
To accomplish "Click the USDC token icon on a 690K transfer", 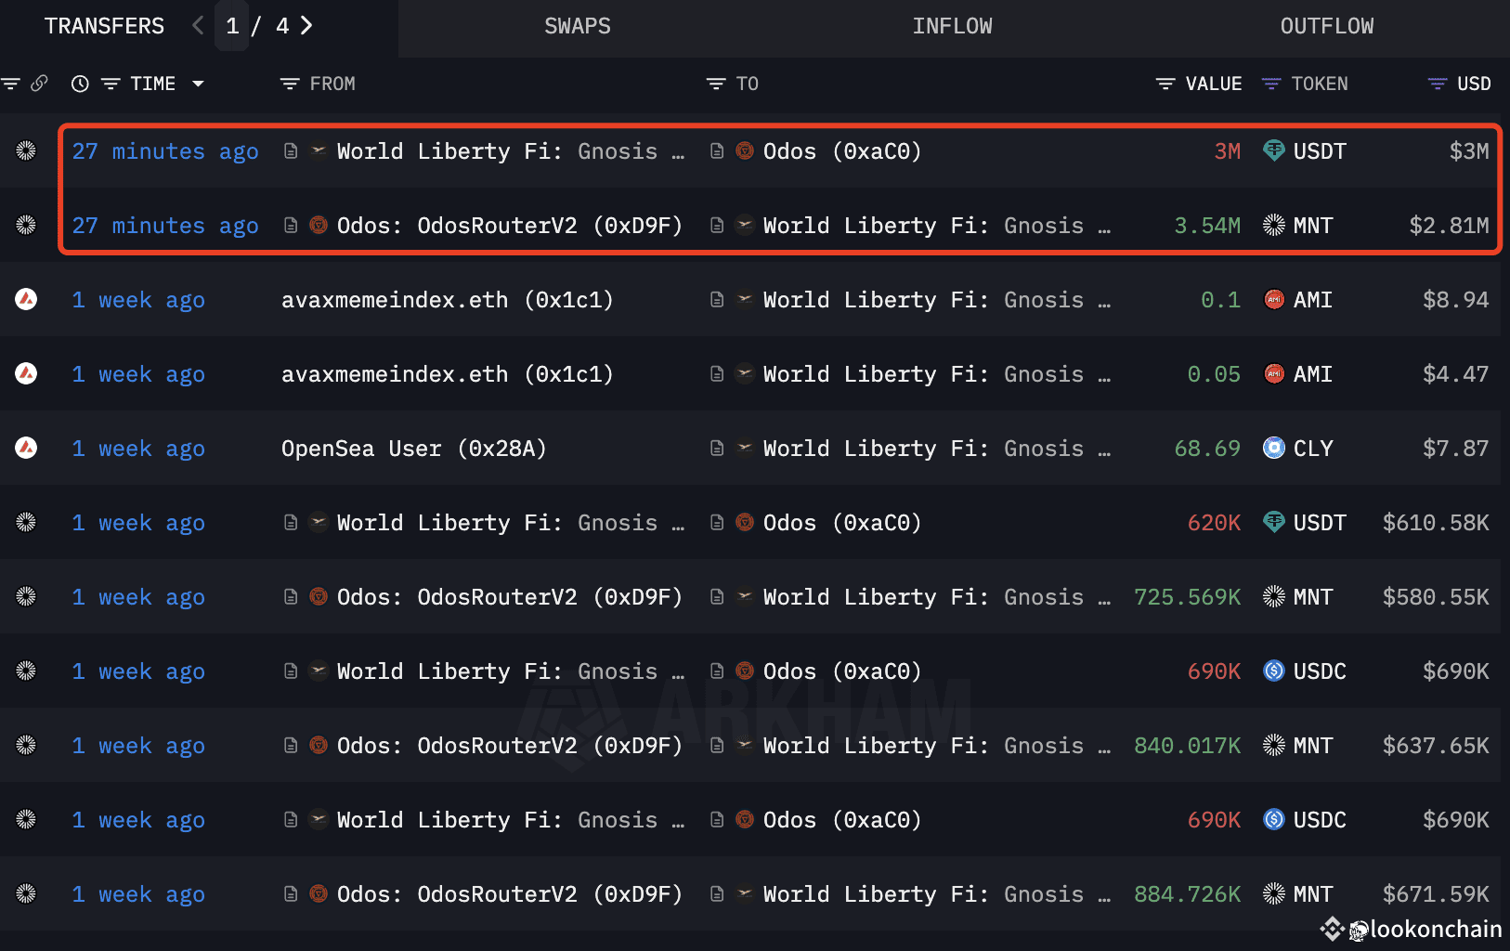I will (x=1273, y=671).
